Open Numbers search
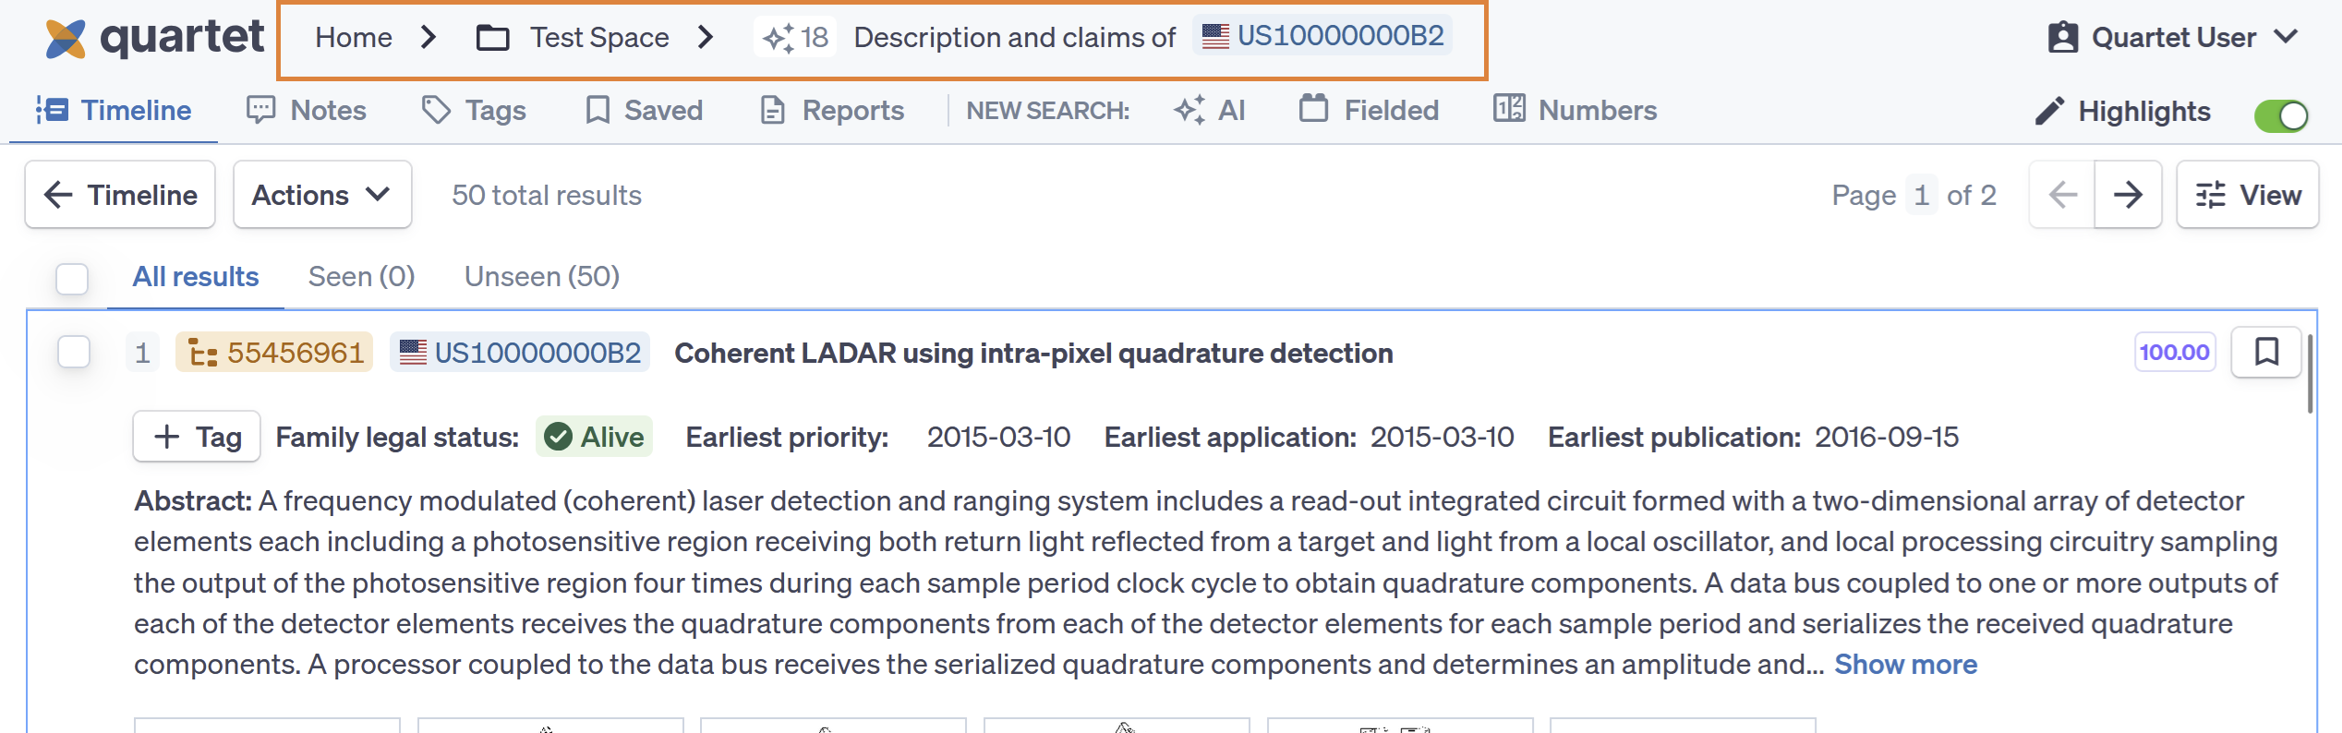Screen dimensions: 2342x733 [1575, 110]
